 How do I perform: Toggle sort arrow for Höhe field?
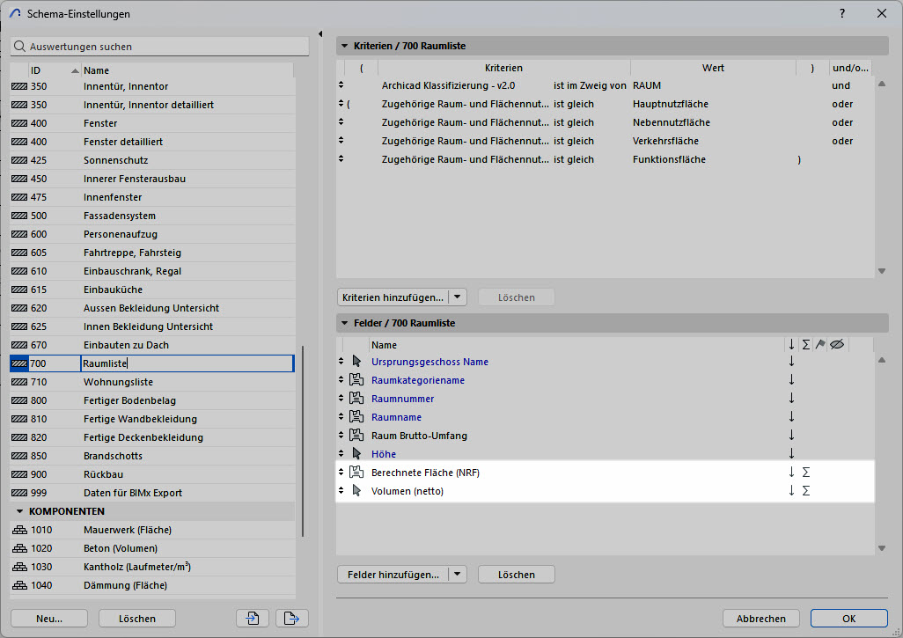click(791, 454)
